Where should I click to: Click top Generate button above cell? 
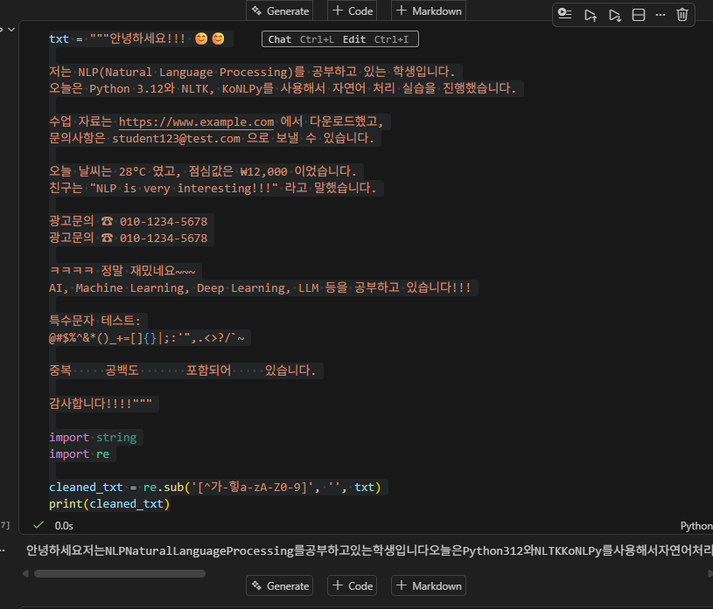(280, 10)
